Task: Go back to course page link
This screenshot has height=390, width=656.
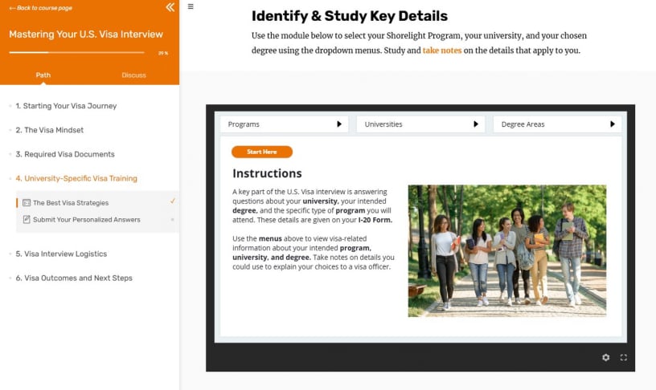Action: pos(40,8)
